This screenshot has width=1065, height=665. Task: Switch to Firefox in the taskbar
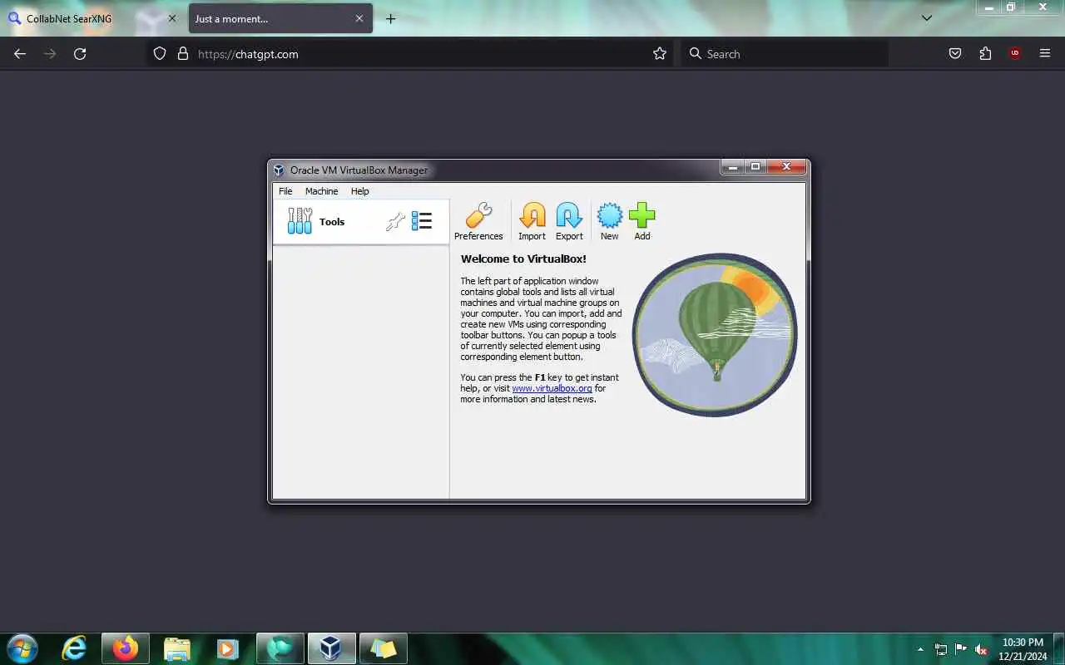(x=126, y=648)
